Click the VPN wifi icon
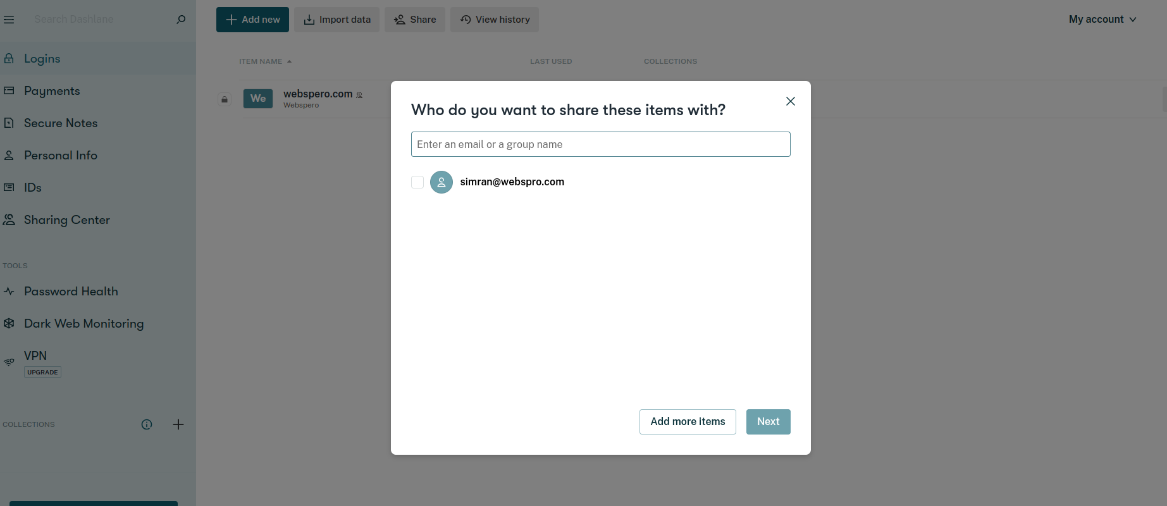 (x=9, y=362)
